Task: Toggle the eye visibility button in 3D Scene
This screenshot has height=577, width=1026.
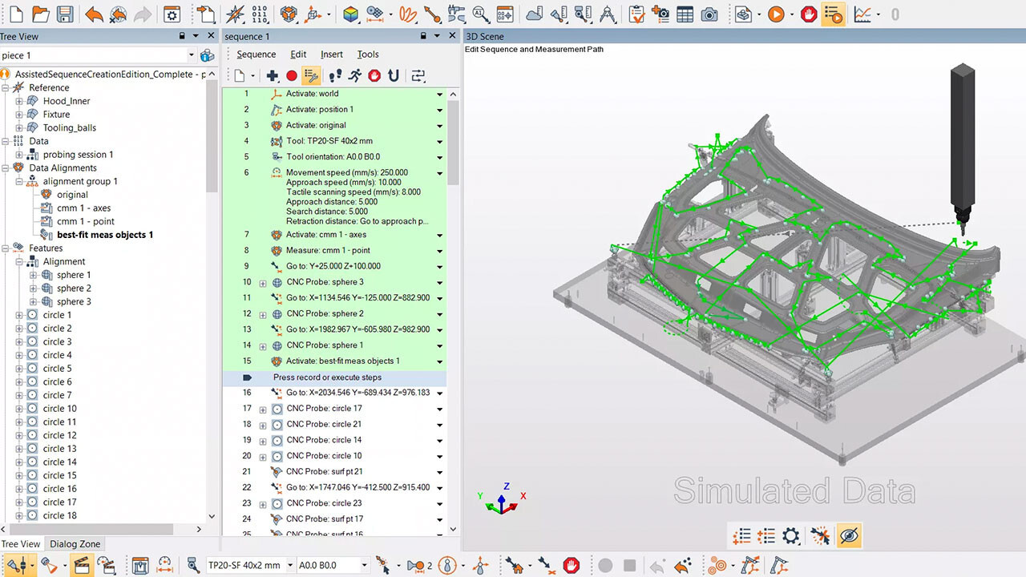Action: pyautogui.click(x=849, y=536)
